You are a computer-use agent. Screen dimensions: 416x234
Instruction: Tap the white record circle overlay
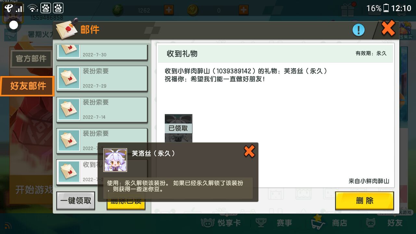[14, 25]
